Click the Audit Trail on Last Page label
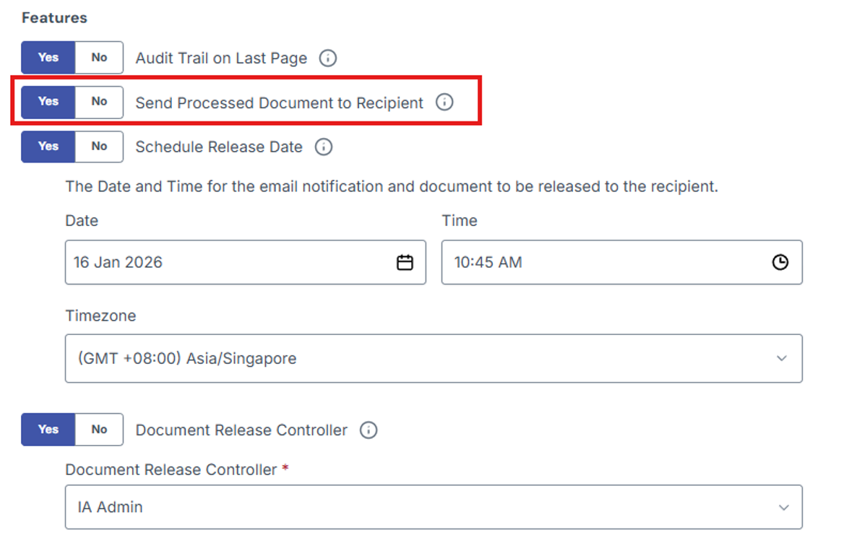This screenshot has height=543, width=867. [221, 58]
